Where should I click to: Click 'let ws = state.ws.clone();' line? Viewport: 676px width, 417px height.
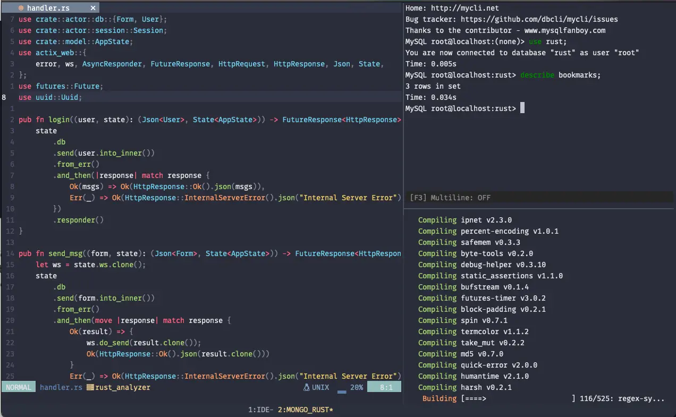[91, 265]
